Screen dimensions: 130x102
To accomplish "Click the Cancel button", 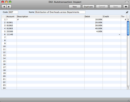I will click(x=102, y=7).
